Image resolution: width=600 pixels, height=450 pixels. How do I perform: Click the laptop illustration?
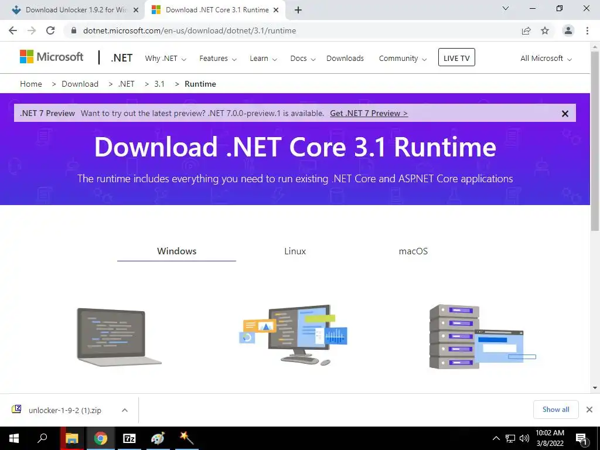point(119,337)
